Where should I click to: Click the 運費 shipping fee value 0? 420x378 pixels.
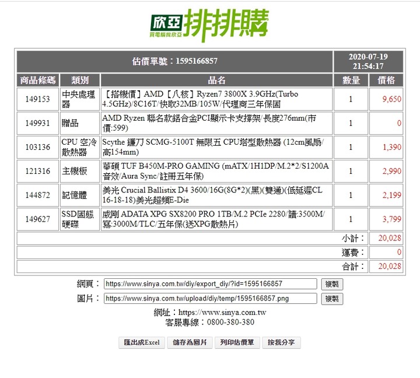[x=399, y=252]
